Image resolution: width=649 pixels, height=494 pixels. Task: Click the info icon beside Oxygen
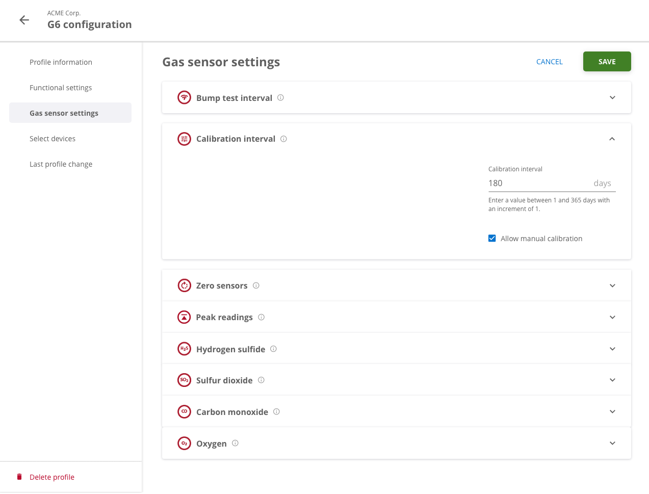pyautogui.click(x=235, y=443)
